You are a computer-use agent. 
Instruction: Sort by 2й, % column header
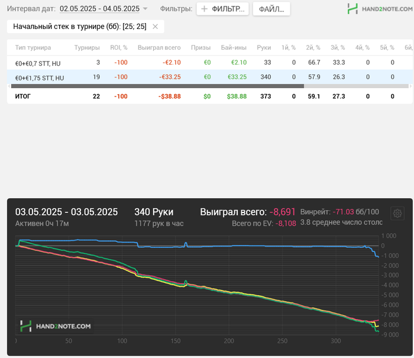[x=313, y=47]
